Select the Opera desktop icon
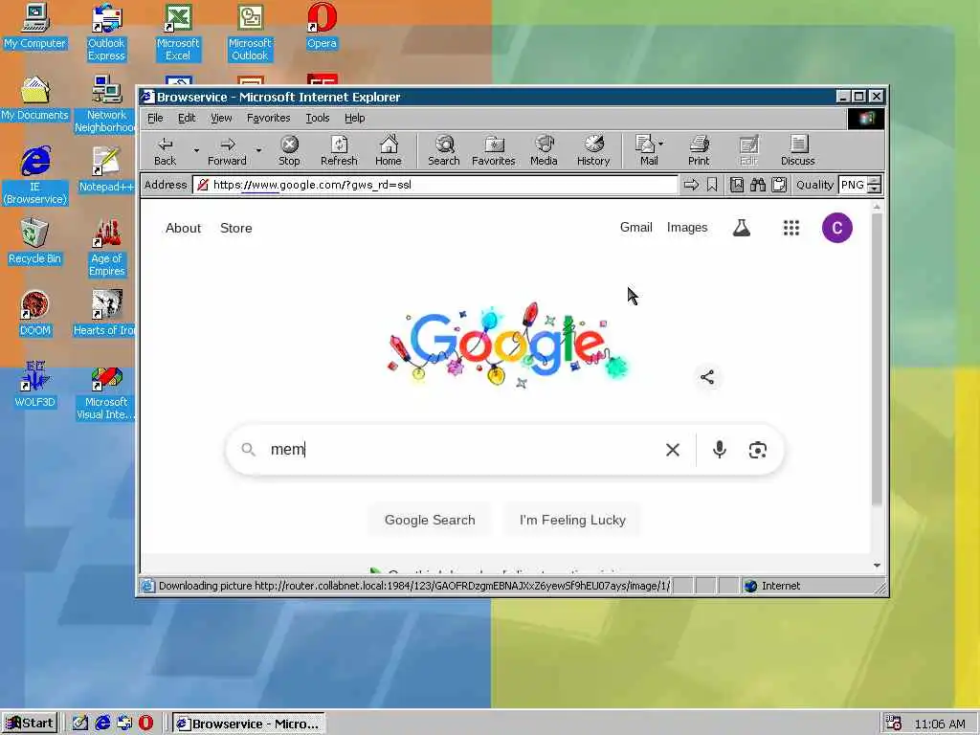 [322, 26]
